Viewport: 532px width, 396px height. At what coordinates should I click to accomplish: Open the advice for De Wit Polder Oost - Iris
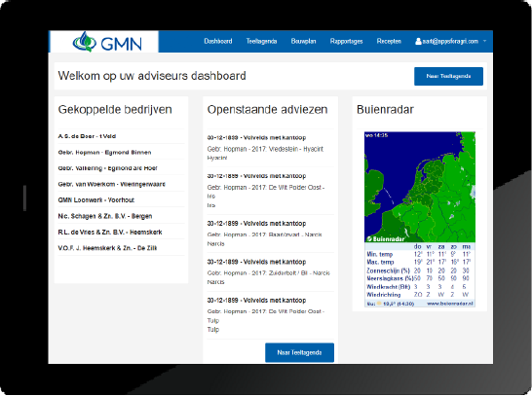pyautogui.click(x=271, y=191)
